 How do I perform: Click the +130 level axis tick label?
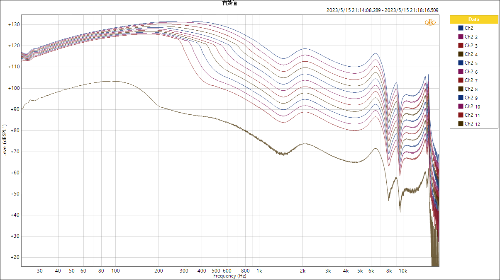[14, 25]
